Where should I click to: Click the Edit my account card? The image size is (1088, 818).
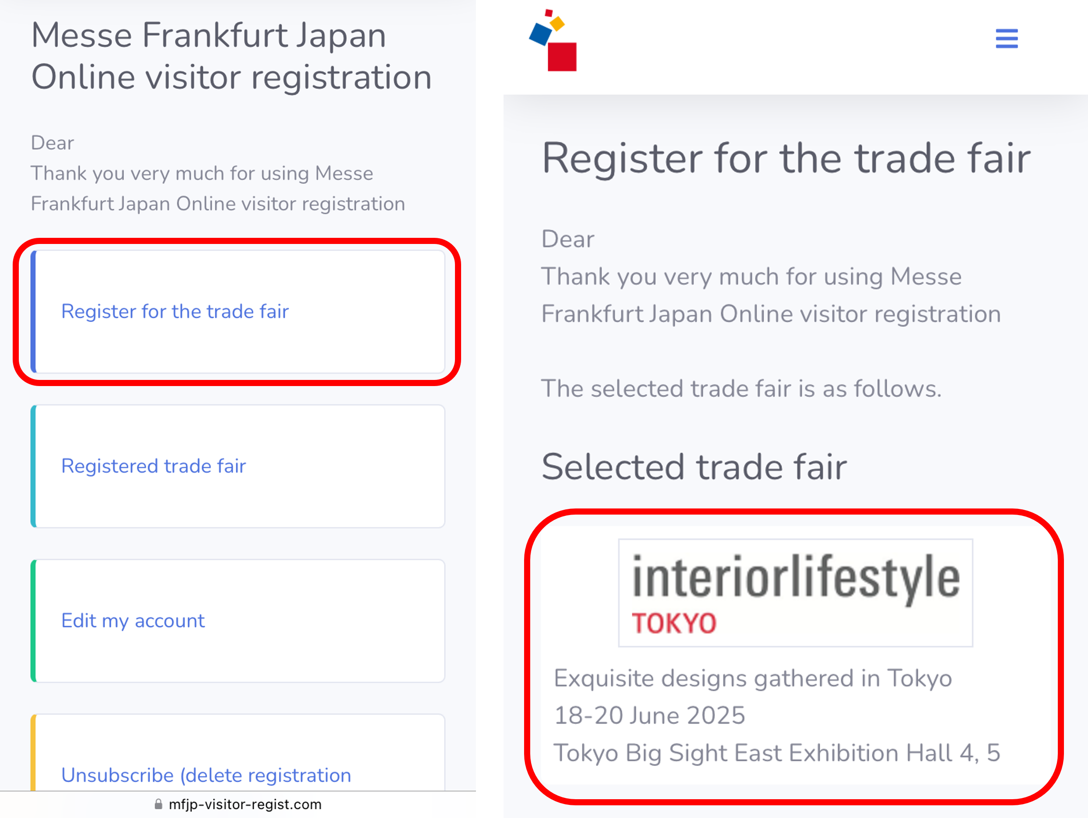[238, 621]
